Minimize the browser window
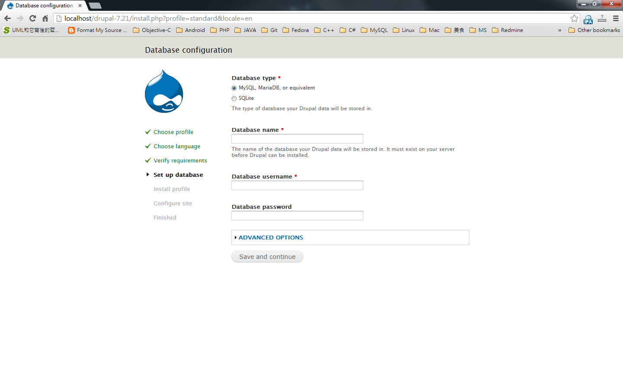The image size is (623, 389). (584, 4)
